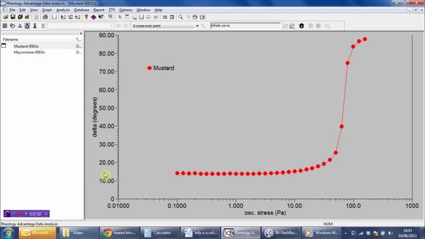Open the empty combo box in second toolbar
The height and width of the screenshot is (239, 425).
click(80, 26)
